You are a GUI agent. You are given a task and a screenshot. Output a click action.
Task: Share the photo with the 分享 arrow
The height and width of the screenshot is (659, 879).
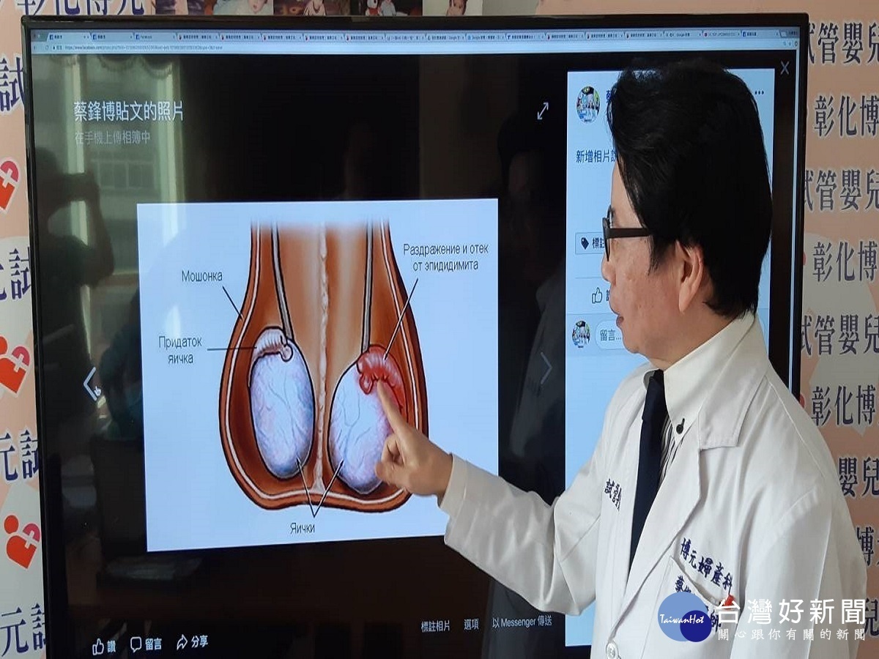coord(192,642)
